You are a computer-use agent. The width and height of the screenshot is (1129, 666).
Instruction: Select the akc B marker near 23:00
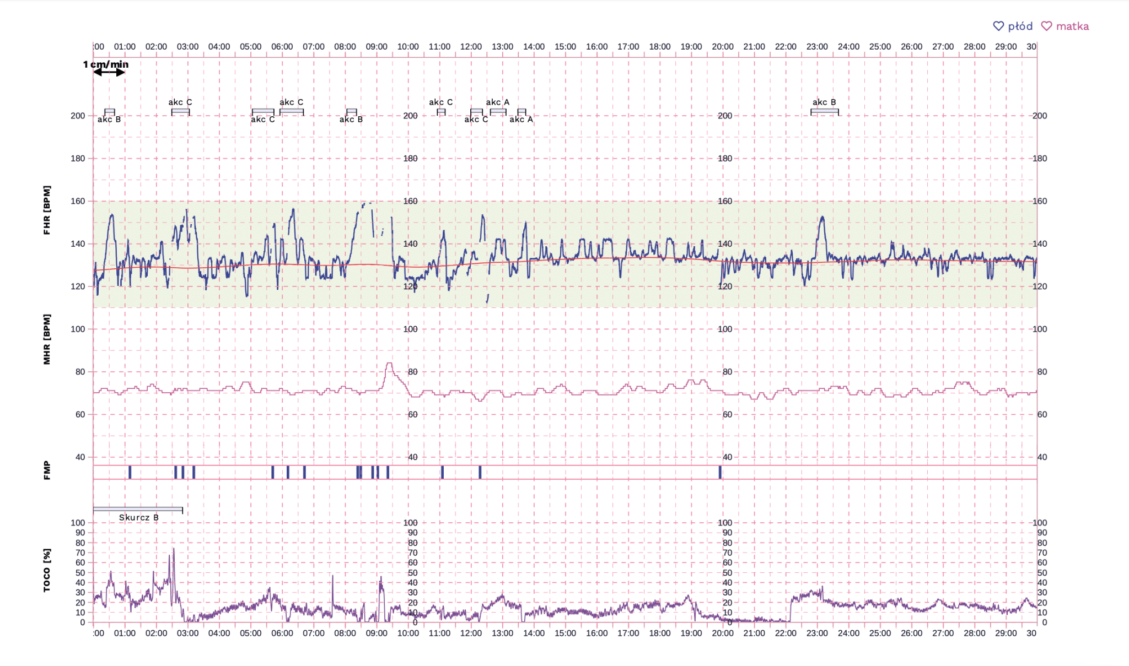[824, 112]
